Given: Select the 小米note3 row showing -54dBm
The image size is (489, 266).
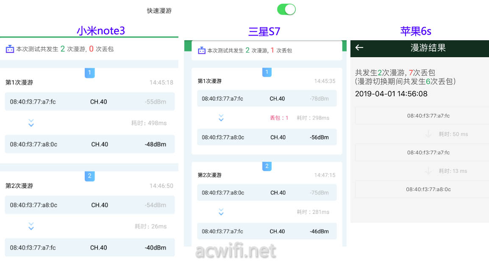Looking at the screenshot, I should click(89, 205).
